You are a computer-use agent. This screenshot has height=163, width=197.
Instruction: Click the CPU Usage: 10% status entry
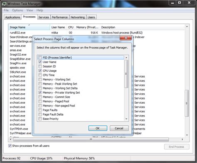(x=41, y=158)
